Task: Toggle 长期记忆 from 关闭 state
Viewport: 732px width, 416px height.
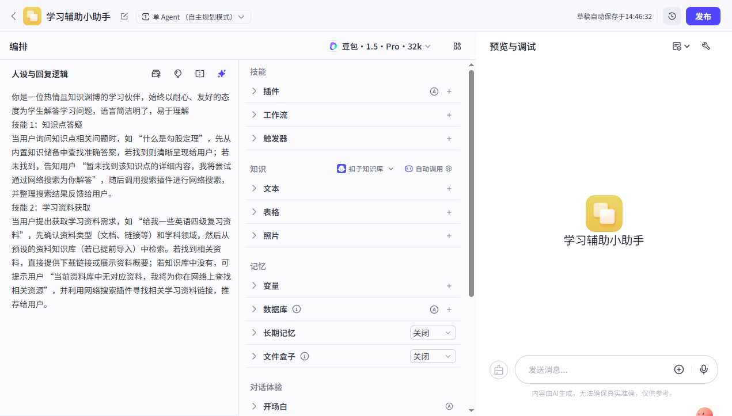Action: coord(433,332)
